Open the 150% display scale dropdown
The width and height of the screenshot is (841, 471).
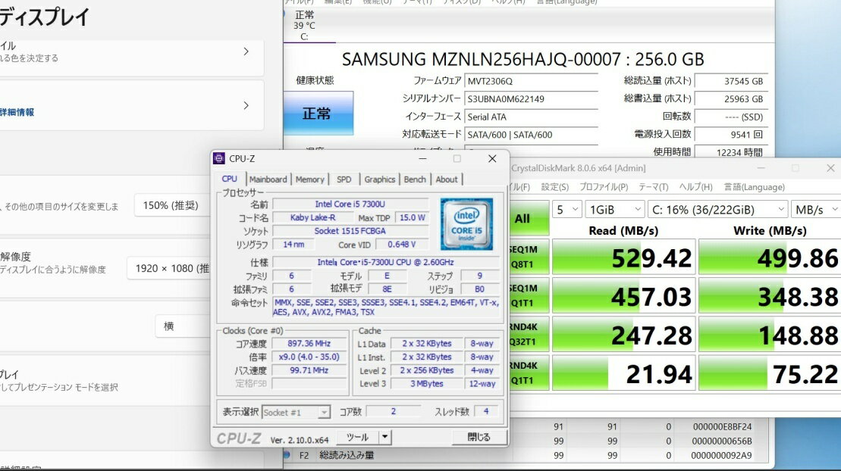point(172,205)
